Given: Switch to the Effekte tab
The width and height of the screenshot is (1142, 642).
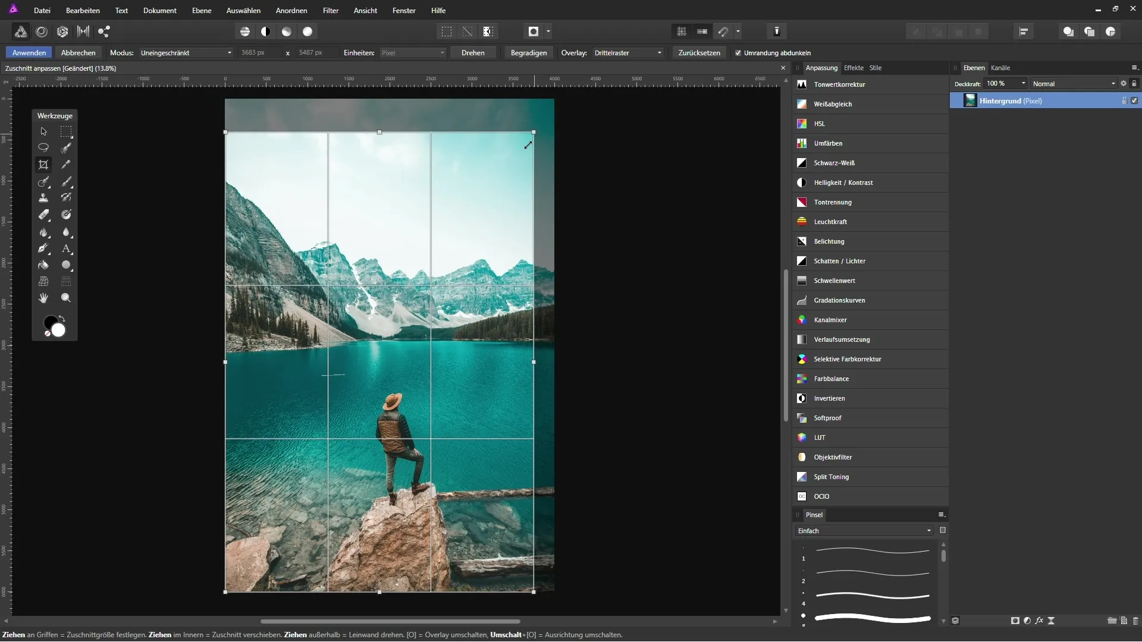Looking at the screenshot, I should click(x=854, y=68).
